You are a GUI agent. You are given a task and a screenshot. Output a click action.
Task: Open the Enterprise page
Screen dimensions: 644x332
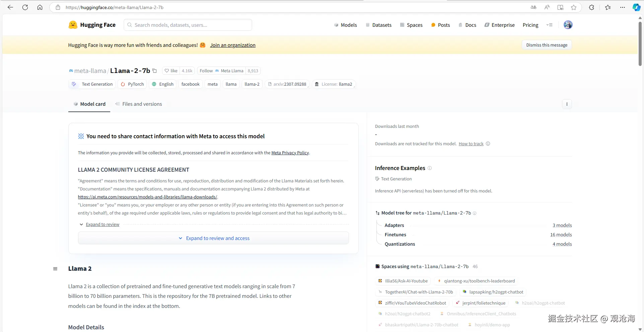500,25
